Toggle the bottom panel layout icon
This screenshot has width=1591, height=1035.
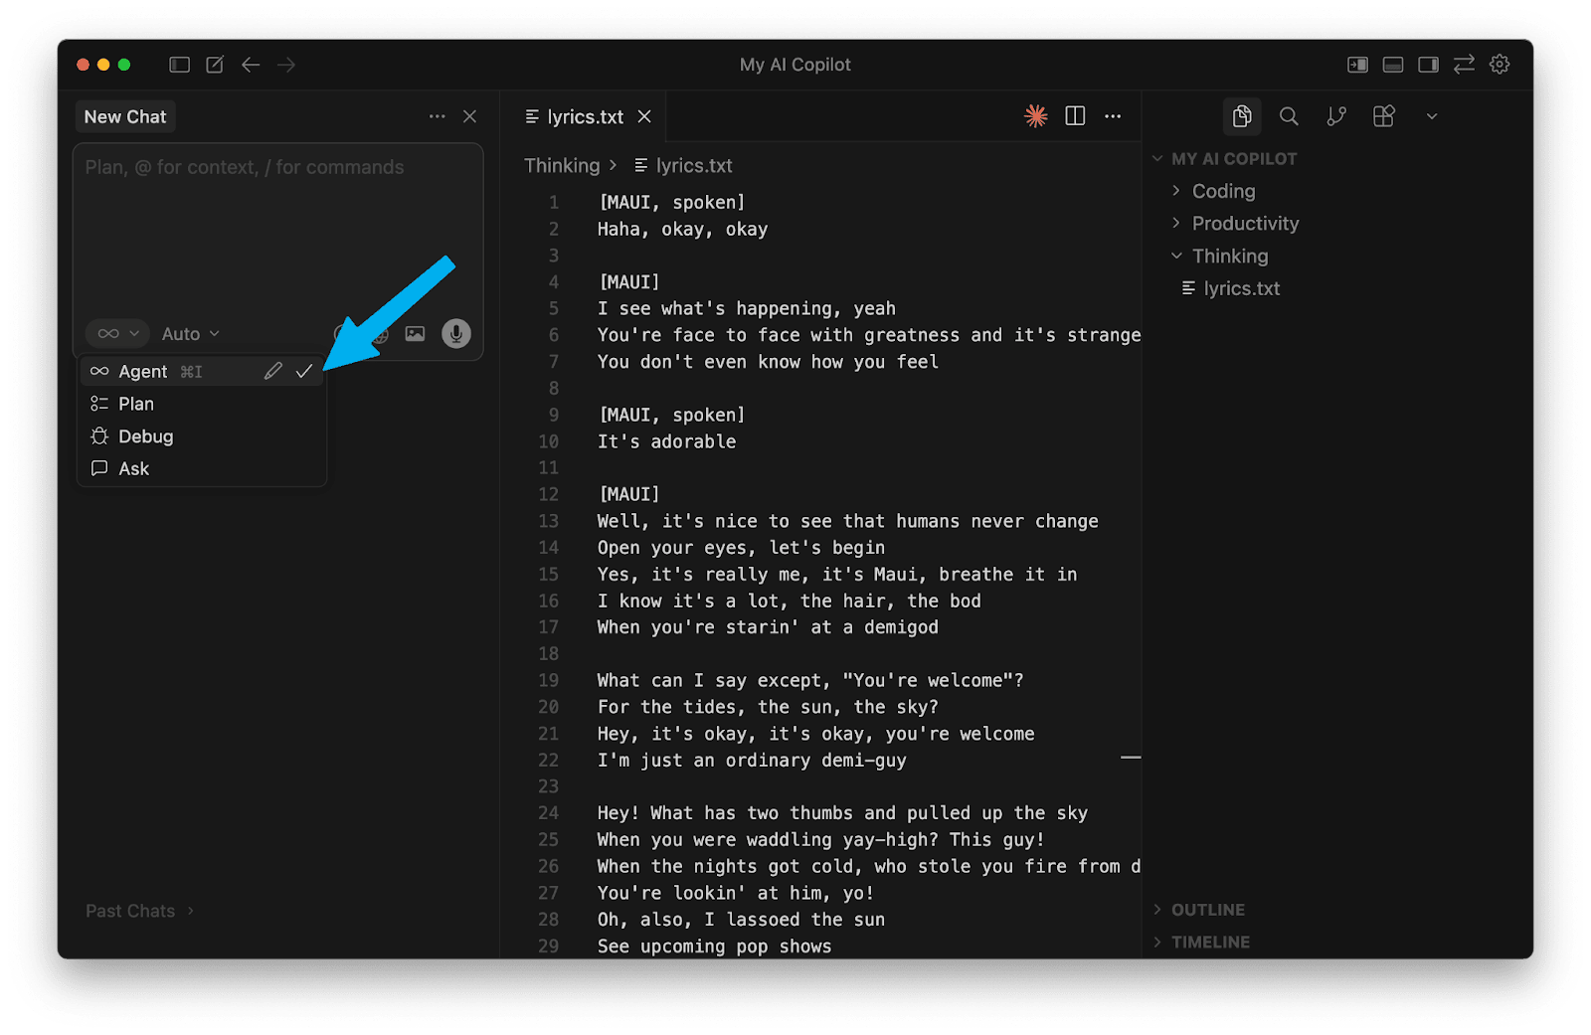tap(1393, 65)
